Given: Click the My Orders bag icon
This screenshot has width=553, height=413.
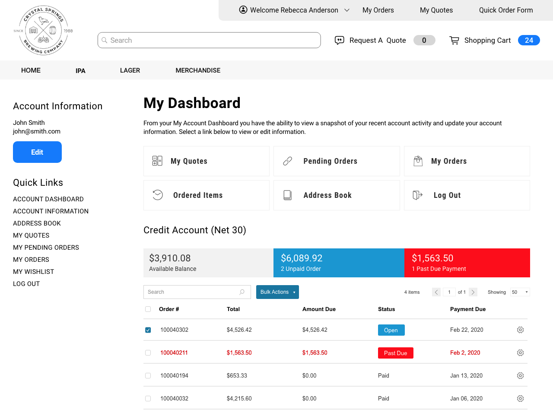Looking at the screenshot, I should 418,161.
